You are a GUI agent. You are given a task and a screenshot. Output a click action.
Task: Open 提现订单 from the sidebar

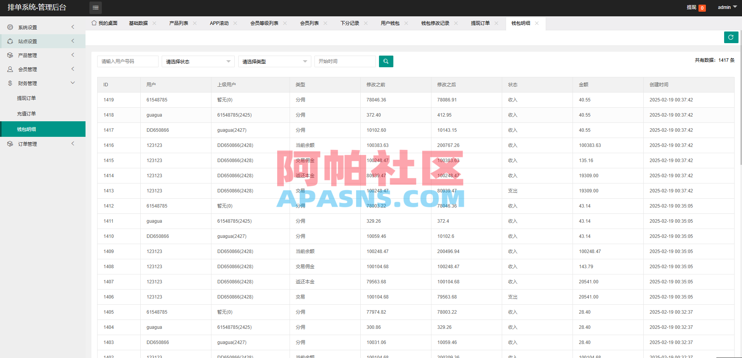(26, 98)
